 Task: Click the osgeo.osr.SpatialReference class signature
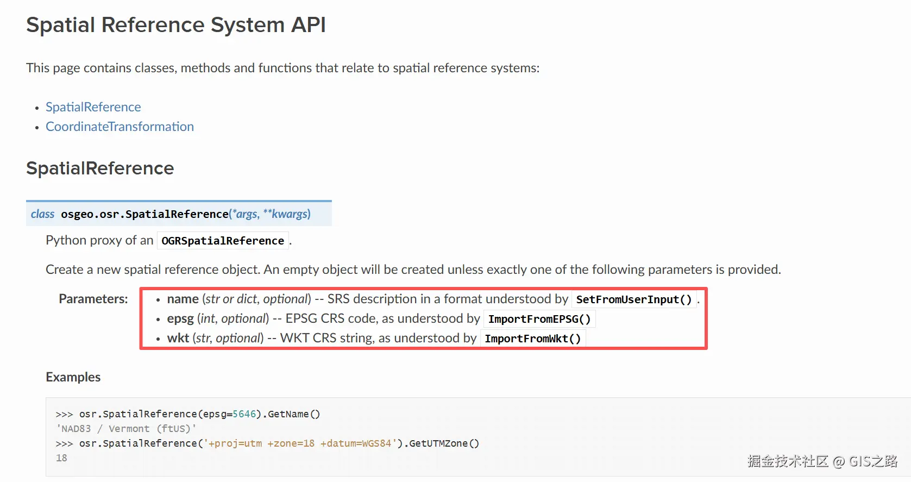tap(144, 214)
